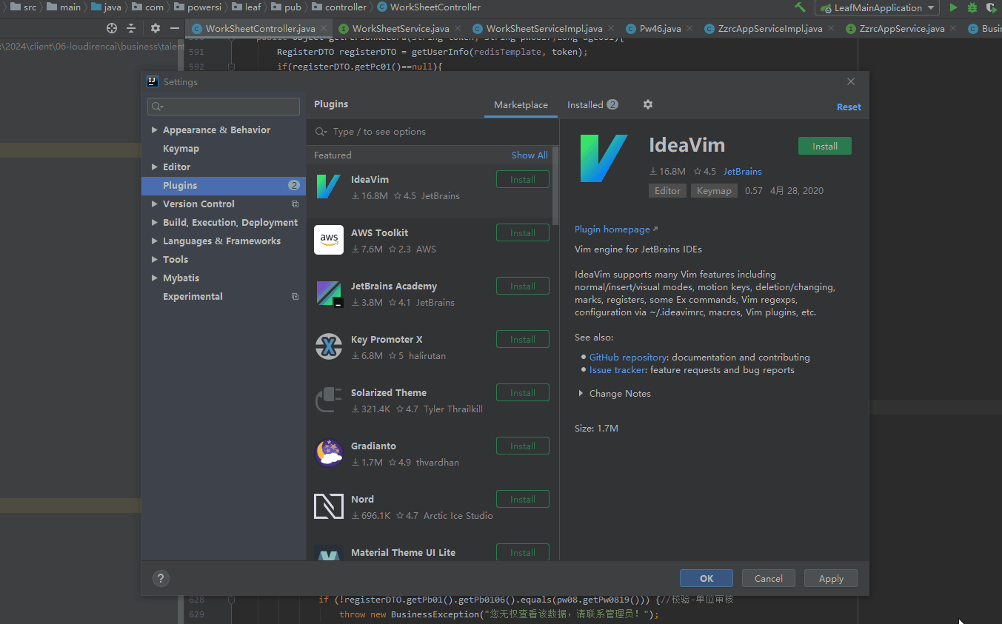The height and width of the screenshot is (624, 1002).
Task: Click the project-level icon beside Experimental
Action: coord(295,297)
